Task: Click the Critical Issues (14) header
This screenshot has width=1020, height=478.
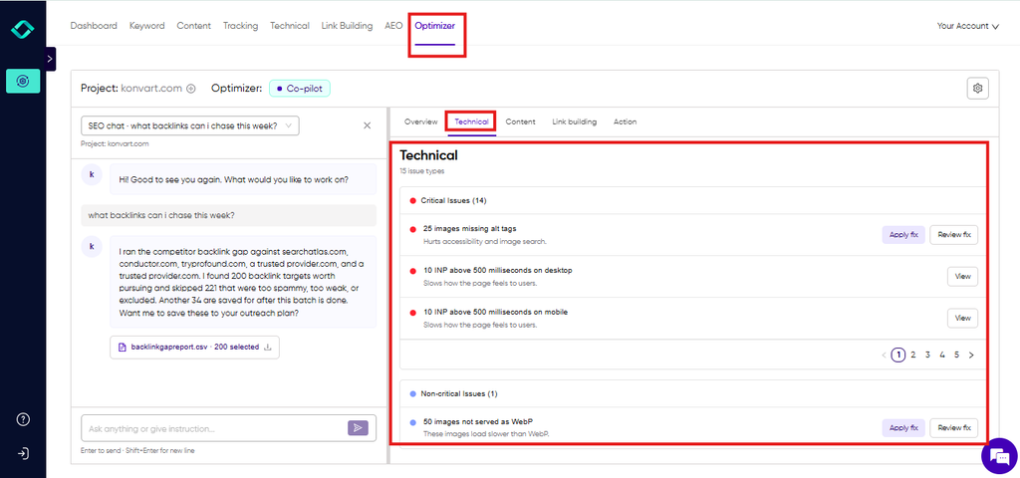Action: point(453,200)
